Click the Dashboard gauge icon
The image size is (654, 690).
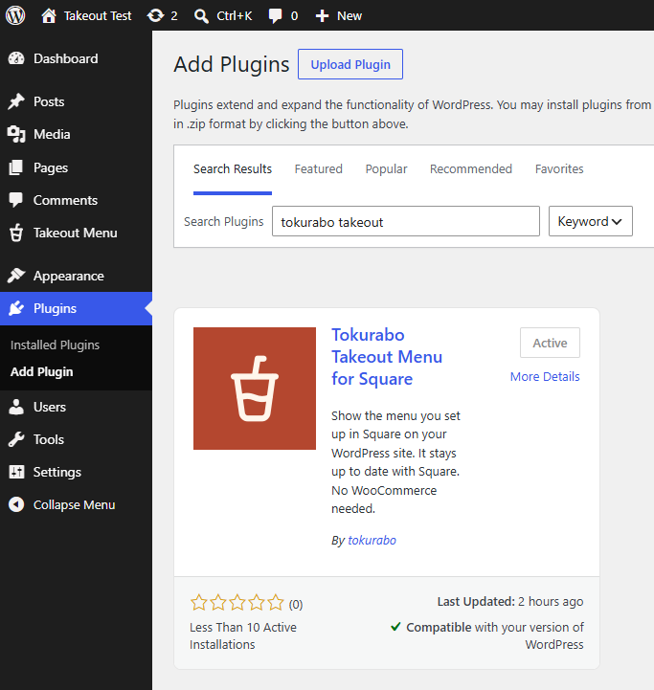point(16,58)
